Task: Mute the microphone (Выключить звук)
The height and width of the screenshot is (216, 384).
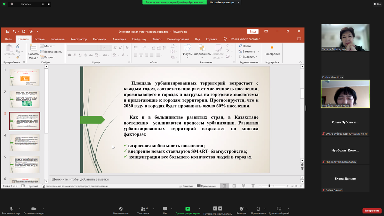Action: click(11, 211)
